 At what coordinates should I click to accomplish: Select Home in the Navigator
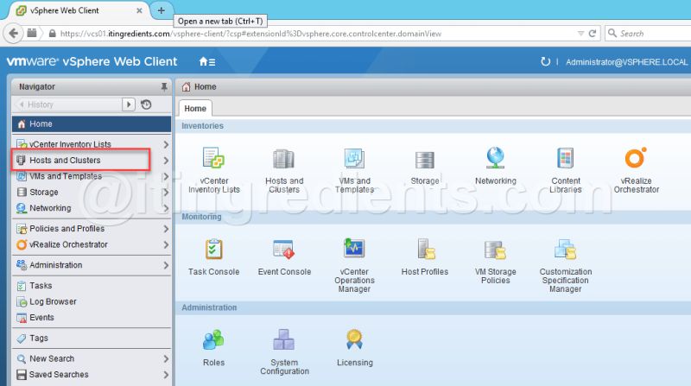pyautogui.click(x=92, y=124)
